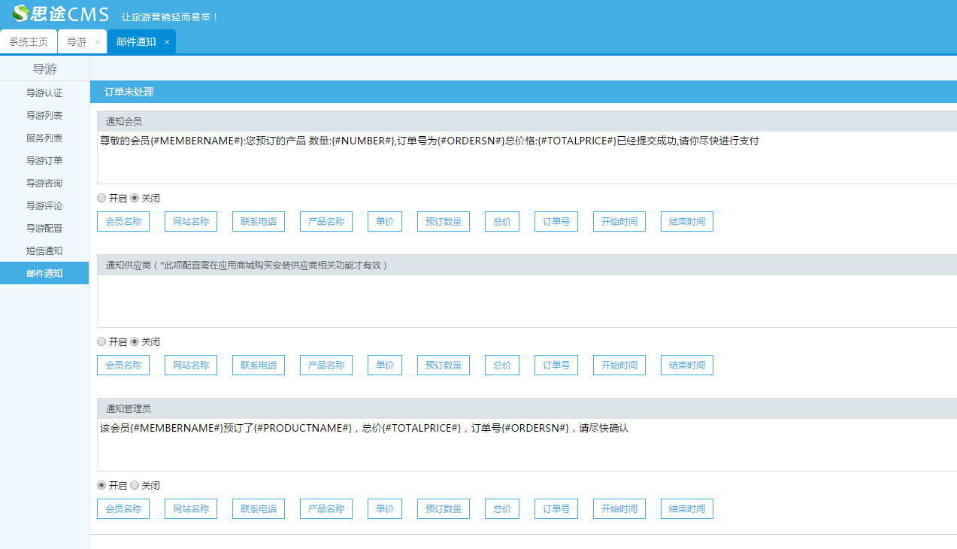Click the empty 通知供应商 message text area
957x549 pixels.
tap(526, 301)
